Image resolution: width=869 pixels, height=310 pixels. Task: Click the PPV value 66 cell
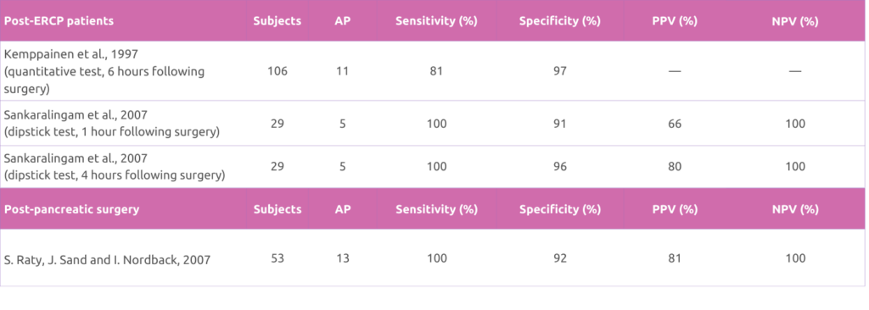pos(675,122)
